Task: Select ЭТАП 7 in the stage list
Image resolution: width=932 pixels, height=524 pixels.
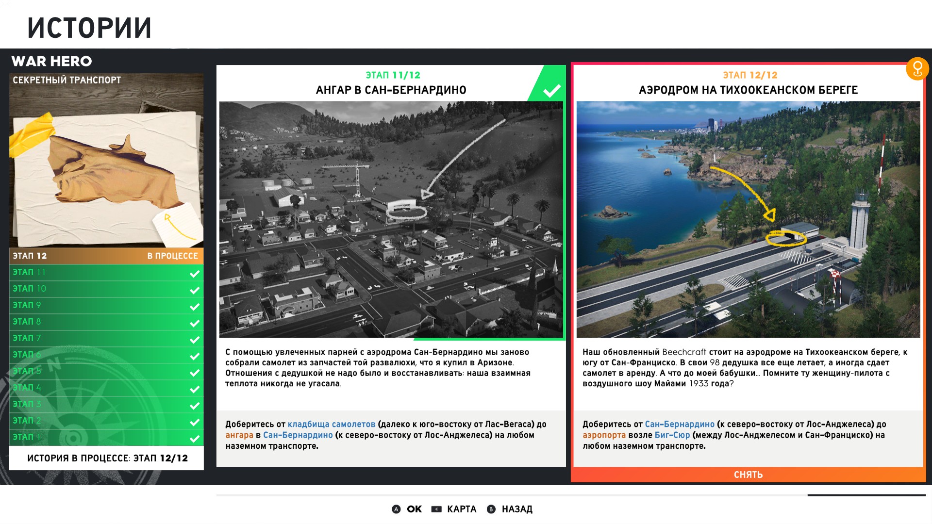Action: pos(106,338)
